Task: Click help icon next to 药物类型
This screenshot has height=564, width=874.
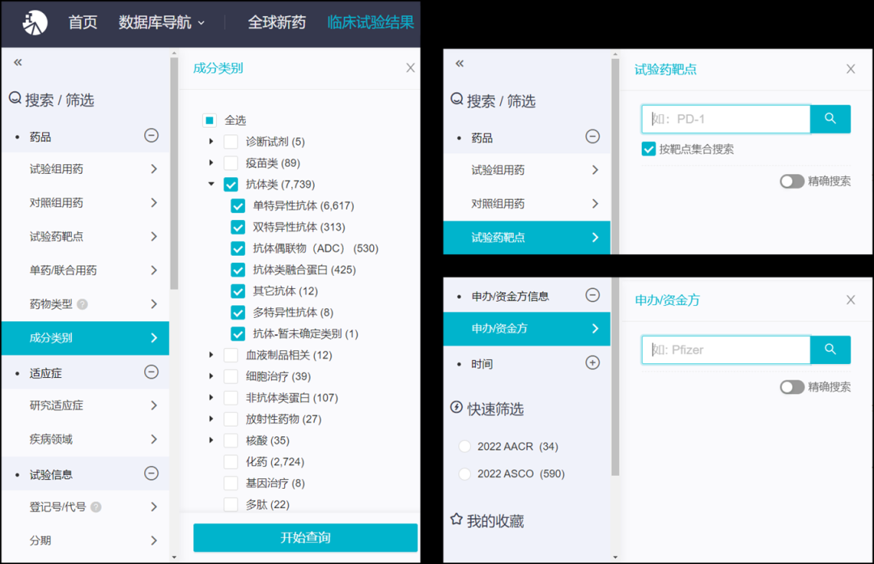Action: click(x=83, y=304)
